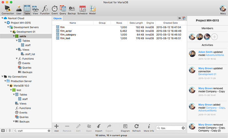
Task: Select the film_actor table row
Action: [119, 31]
